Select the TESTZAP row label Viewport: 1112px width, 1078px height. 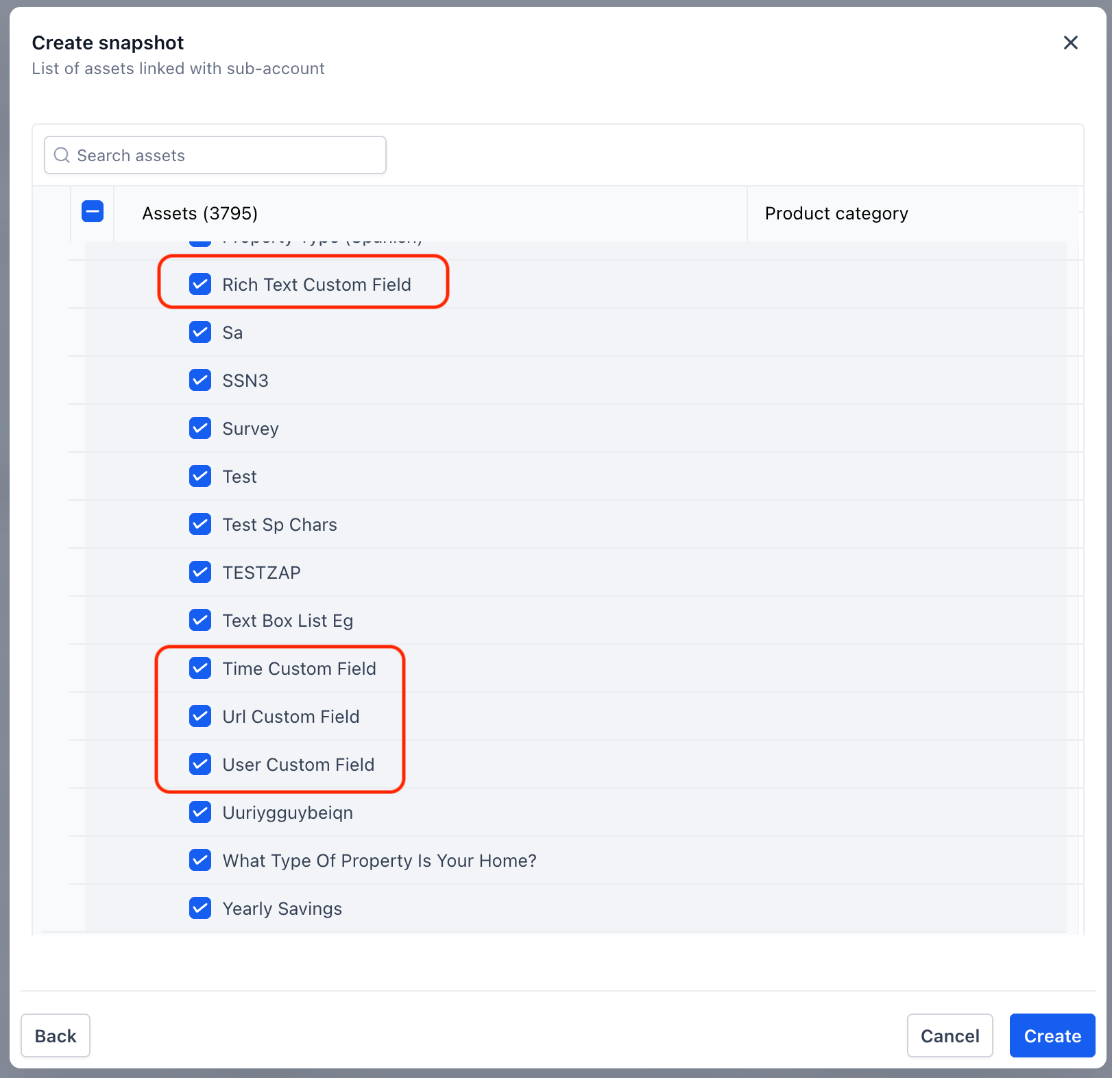[x=262, y=573]
